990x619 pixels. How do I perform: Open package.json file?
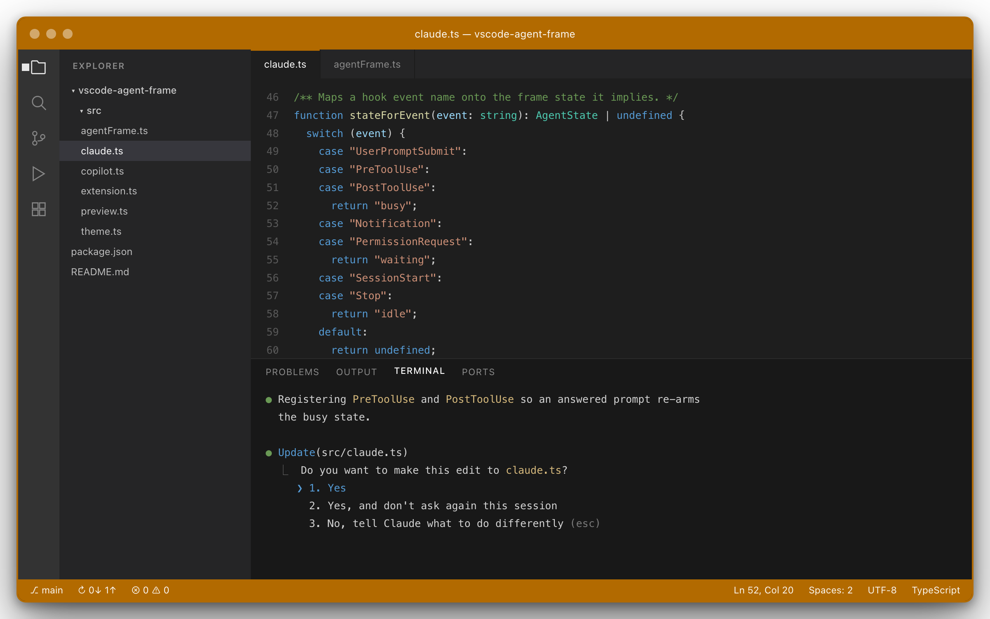pos(155,252)
